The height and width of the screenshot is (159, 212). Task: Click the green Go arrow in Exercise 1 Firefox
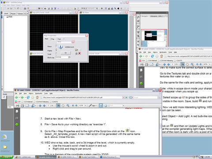click(x=126, y=97)
